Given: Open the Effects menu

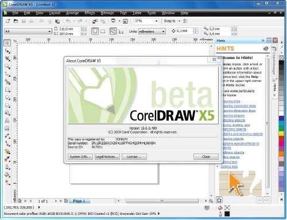Looking at the screenshot, I should tap(90, 13).
